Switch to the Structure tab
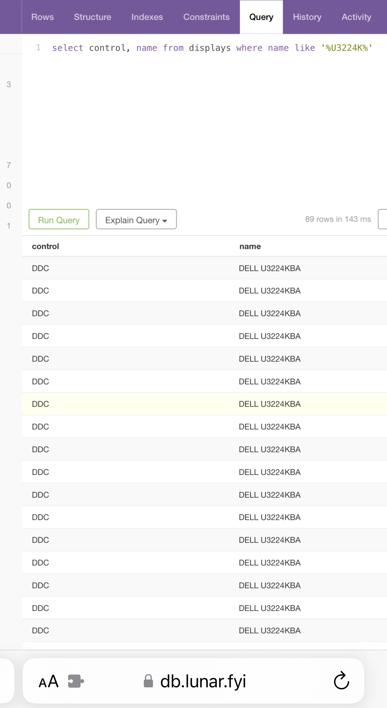The image size is (387, 708). pyautogui.click(x=93, y=17)
